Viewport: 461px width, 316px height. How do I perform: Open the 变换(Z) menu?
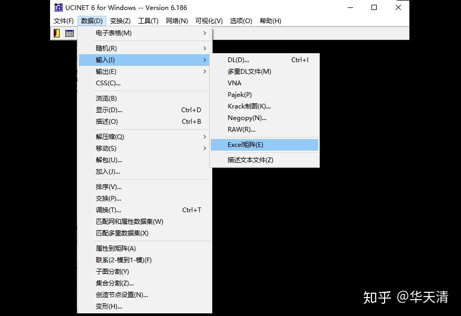point(119,21)
